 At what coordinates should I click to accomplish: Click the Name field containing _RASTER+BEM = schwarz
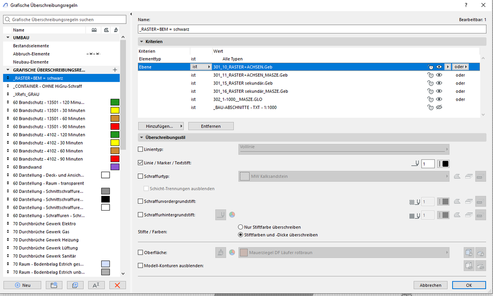coord(312,29)
